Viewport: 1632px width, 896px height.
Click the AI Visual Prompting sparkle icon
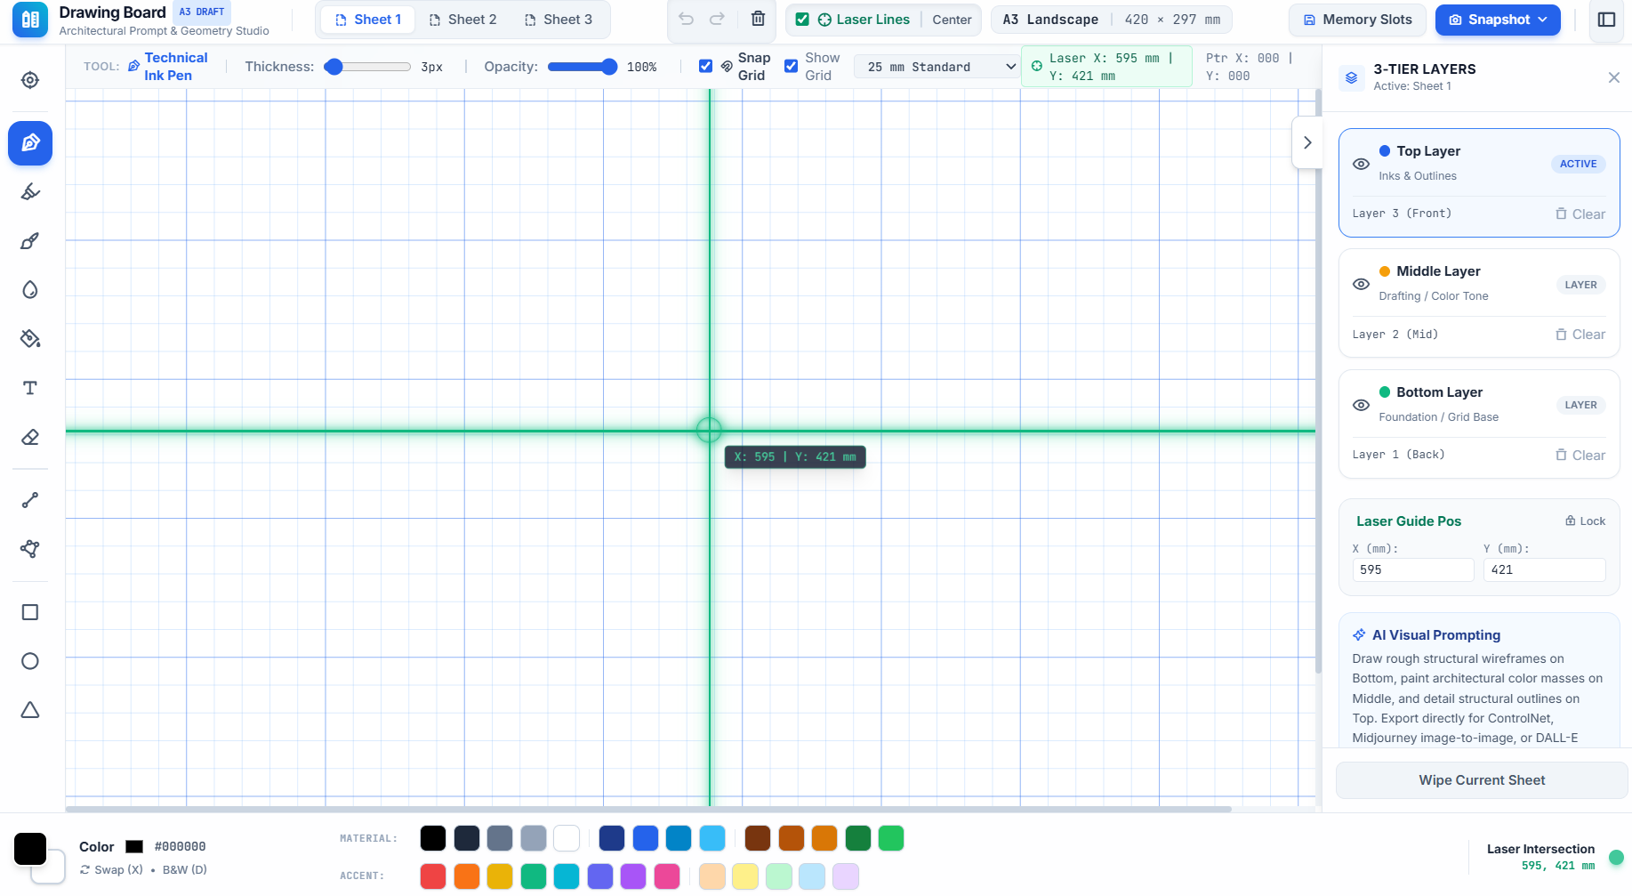pyautogui.click(x=1359, y=635)
